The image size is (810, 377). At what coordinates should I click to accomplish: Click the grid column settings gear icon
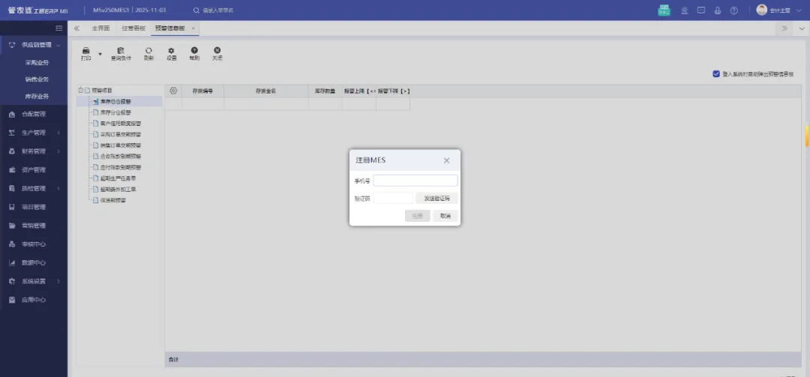(173, 91)
